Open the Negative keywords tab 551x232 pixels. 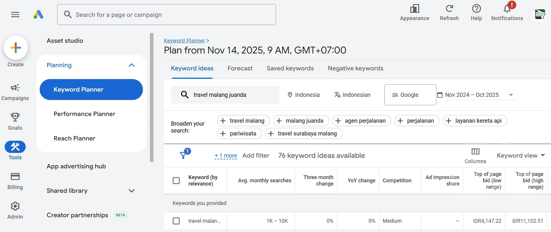356,68
